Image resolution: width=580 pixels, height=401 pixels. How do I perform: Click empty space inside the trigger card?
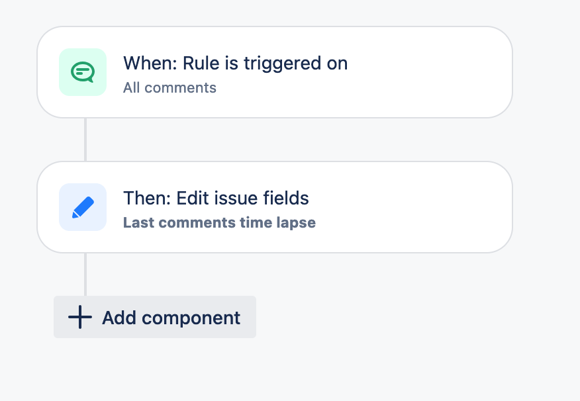tap(425, 72)
